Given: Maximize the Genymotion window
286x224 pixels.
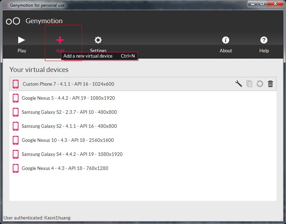Looking at the screenshot, I should (262, 4).
